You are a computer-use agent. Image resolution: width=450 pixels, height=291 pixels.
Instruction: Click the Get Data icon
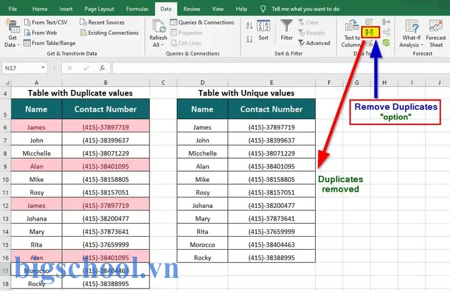(x=12, y=26)
